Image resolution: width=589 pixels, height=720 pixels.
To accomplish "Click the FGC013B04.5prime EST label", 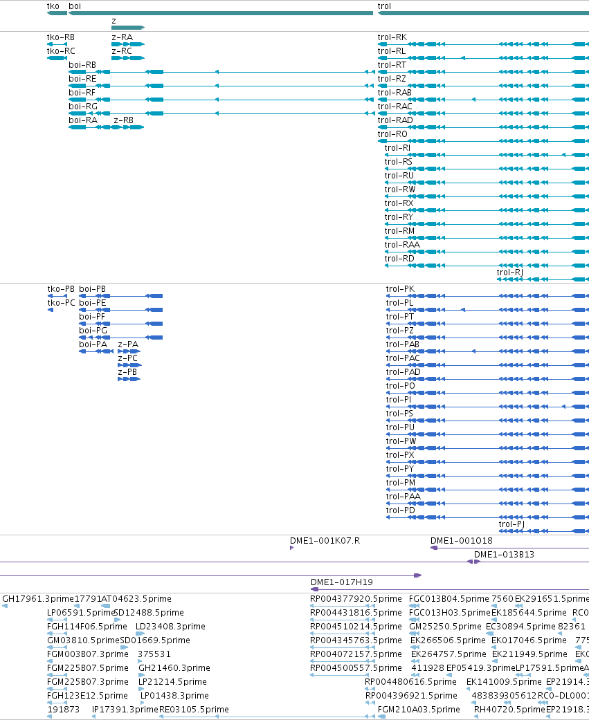I will point(449,599).
